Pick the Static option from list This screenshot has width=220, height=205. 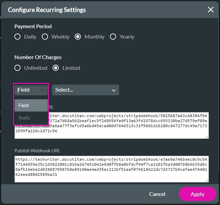coord(31,118)
